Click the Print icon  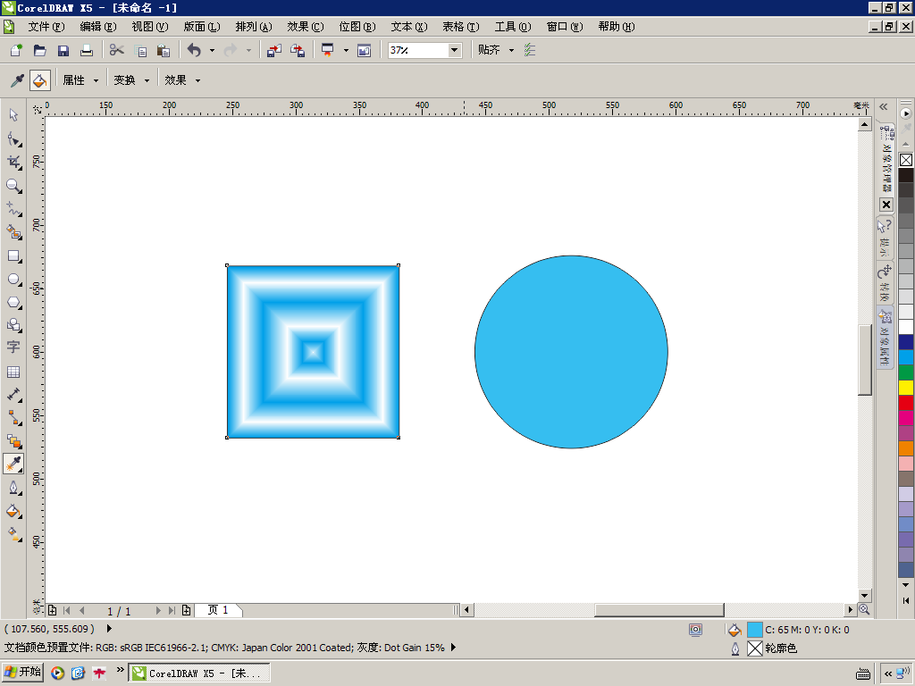[x=87, y=50]
